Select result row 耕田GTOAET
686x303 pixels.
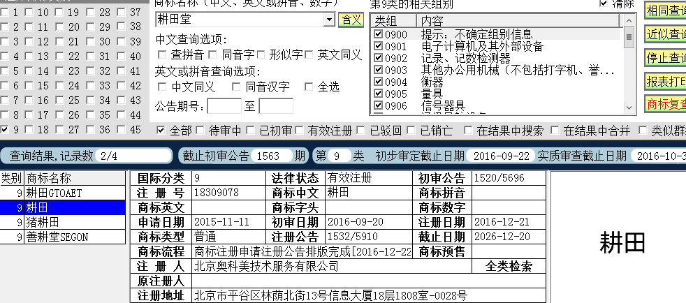(x=63, y=193)
